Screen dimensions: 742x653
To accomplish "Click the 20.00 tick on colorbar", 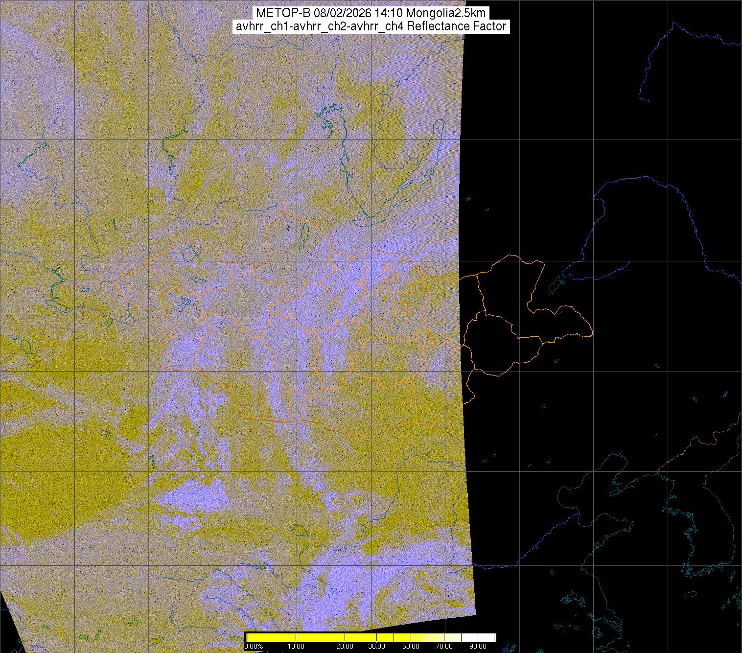I will point(345,646).
